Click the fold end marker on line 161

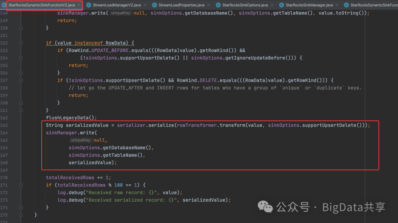21,111
